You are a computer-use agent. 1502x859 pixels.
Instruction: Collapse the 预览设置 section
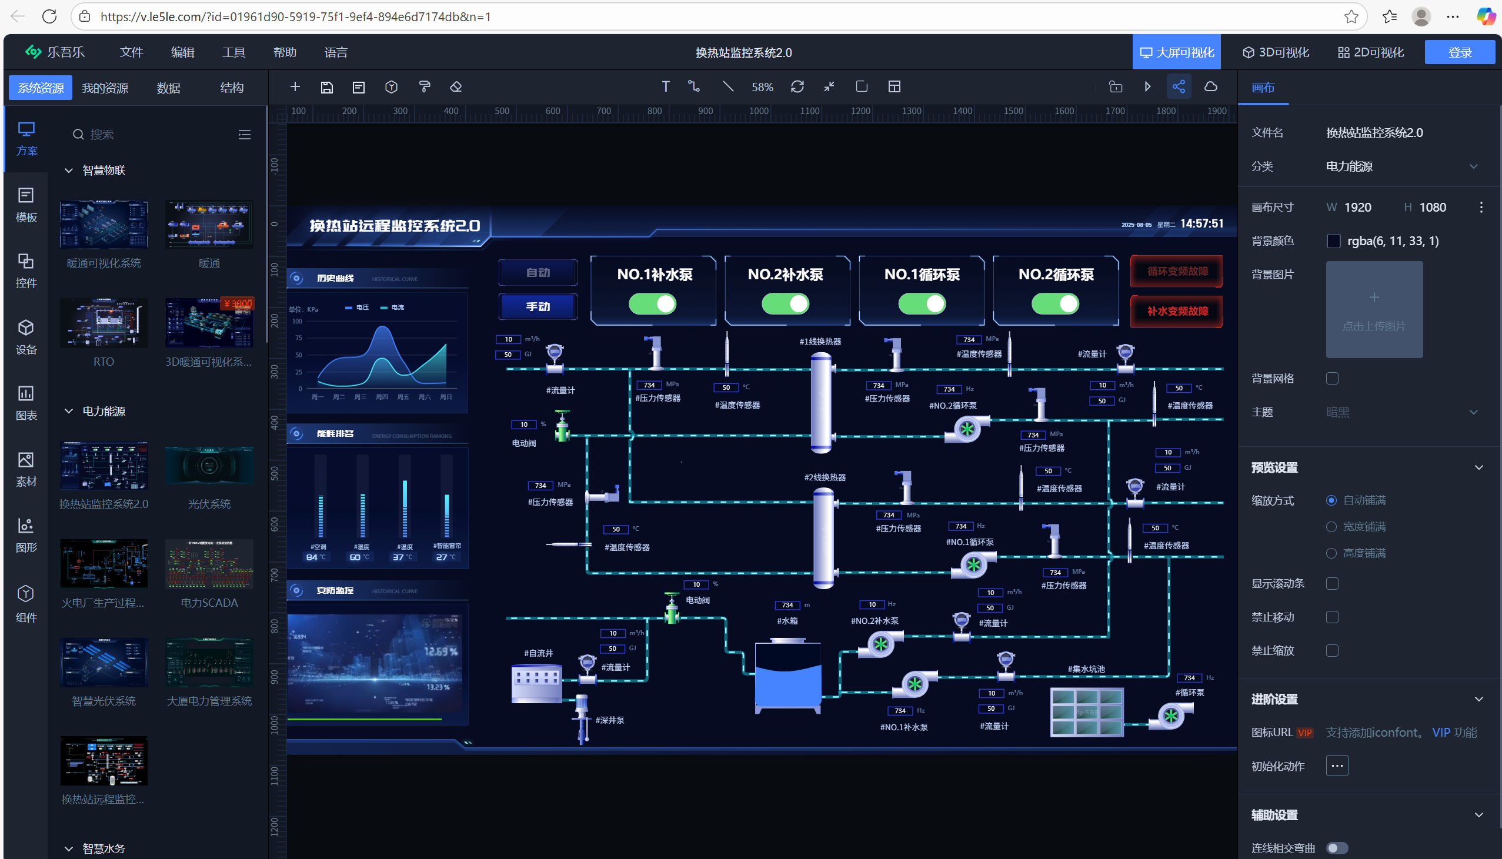tap(1478, 467)
